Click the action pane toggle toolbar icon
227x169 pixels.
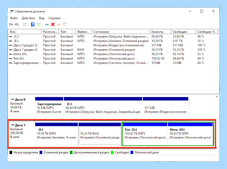pos(39,25)
